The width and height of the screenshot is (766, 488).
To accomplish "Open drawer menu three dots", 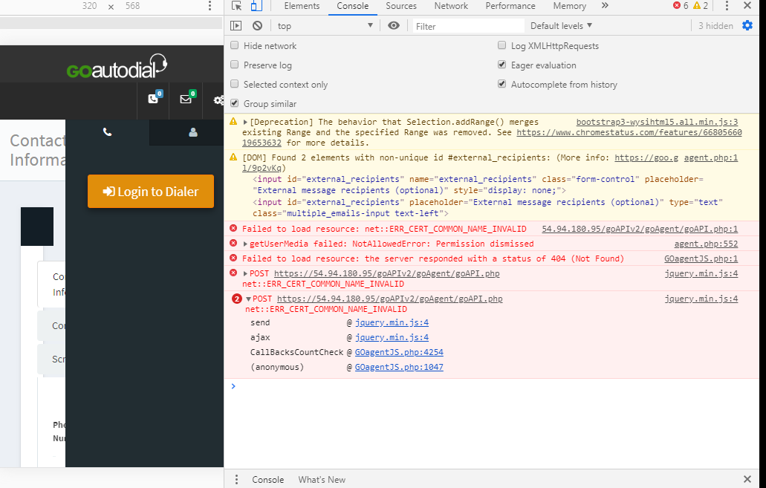I will [x=236, y=479].
